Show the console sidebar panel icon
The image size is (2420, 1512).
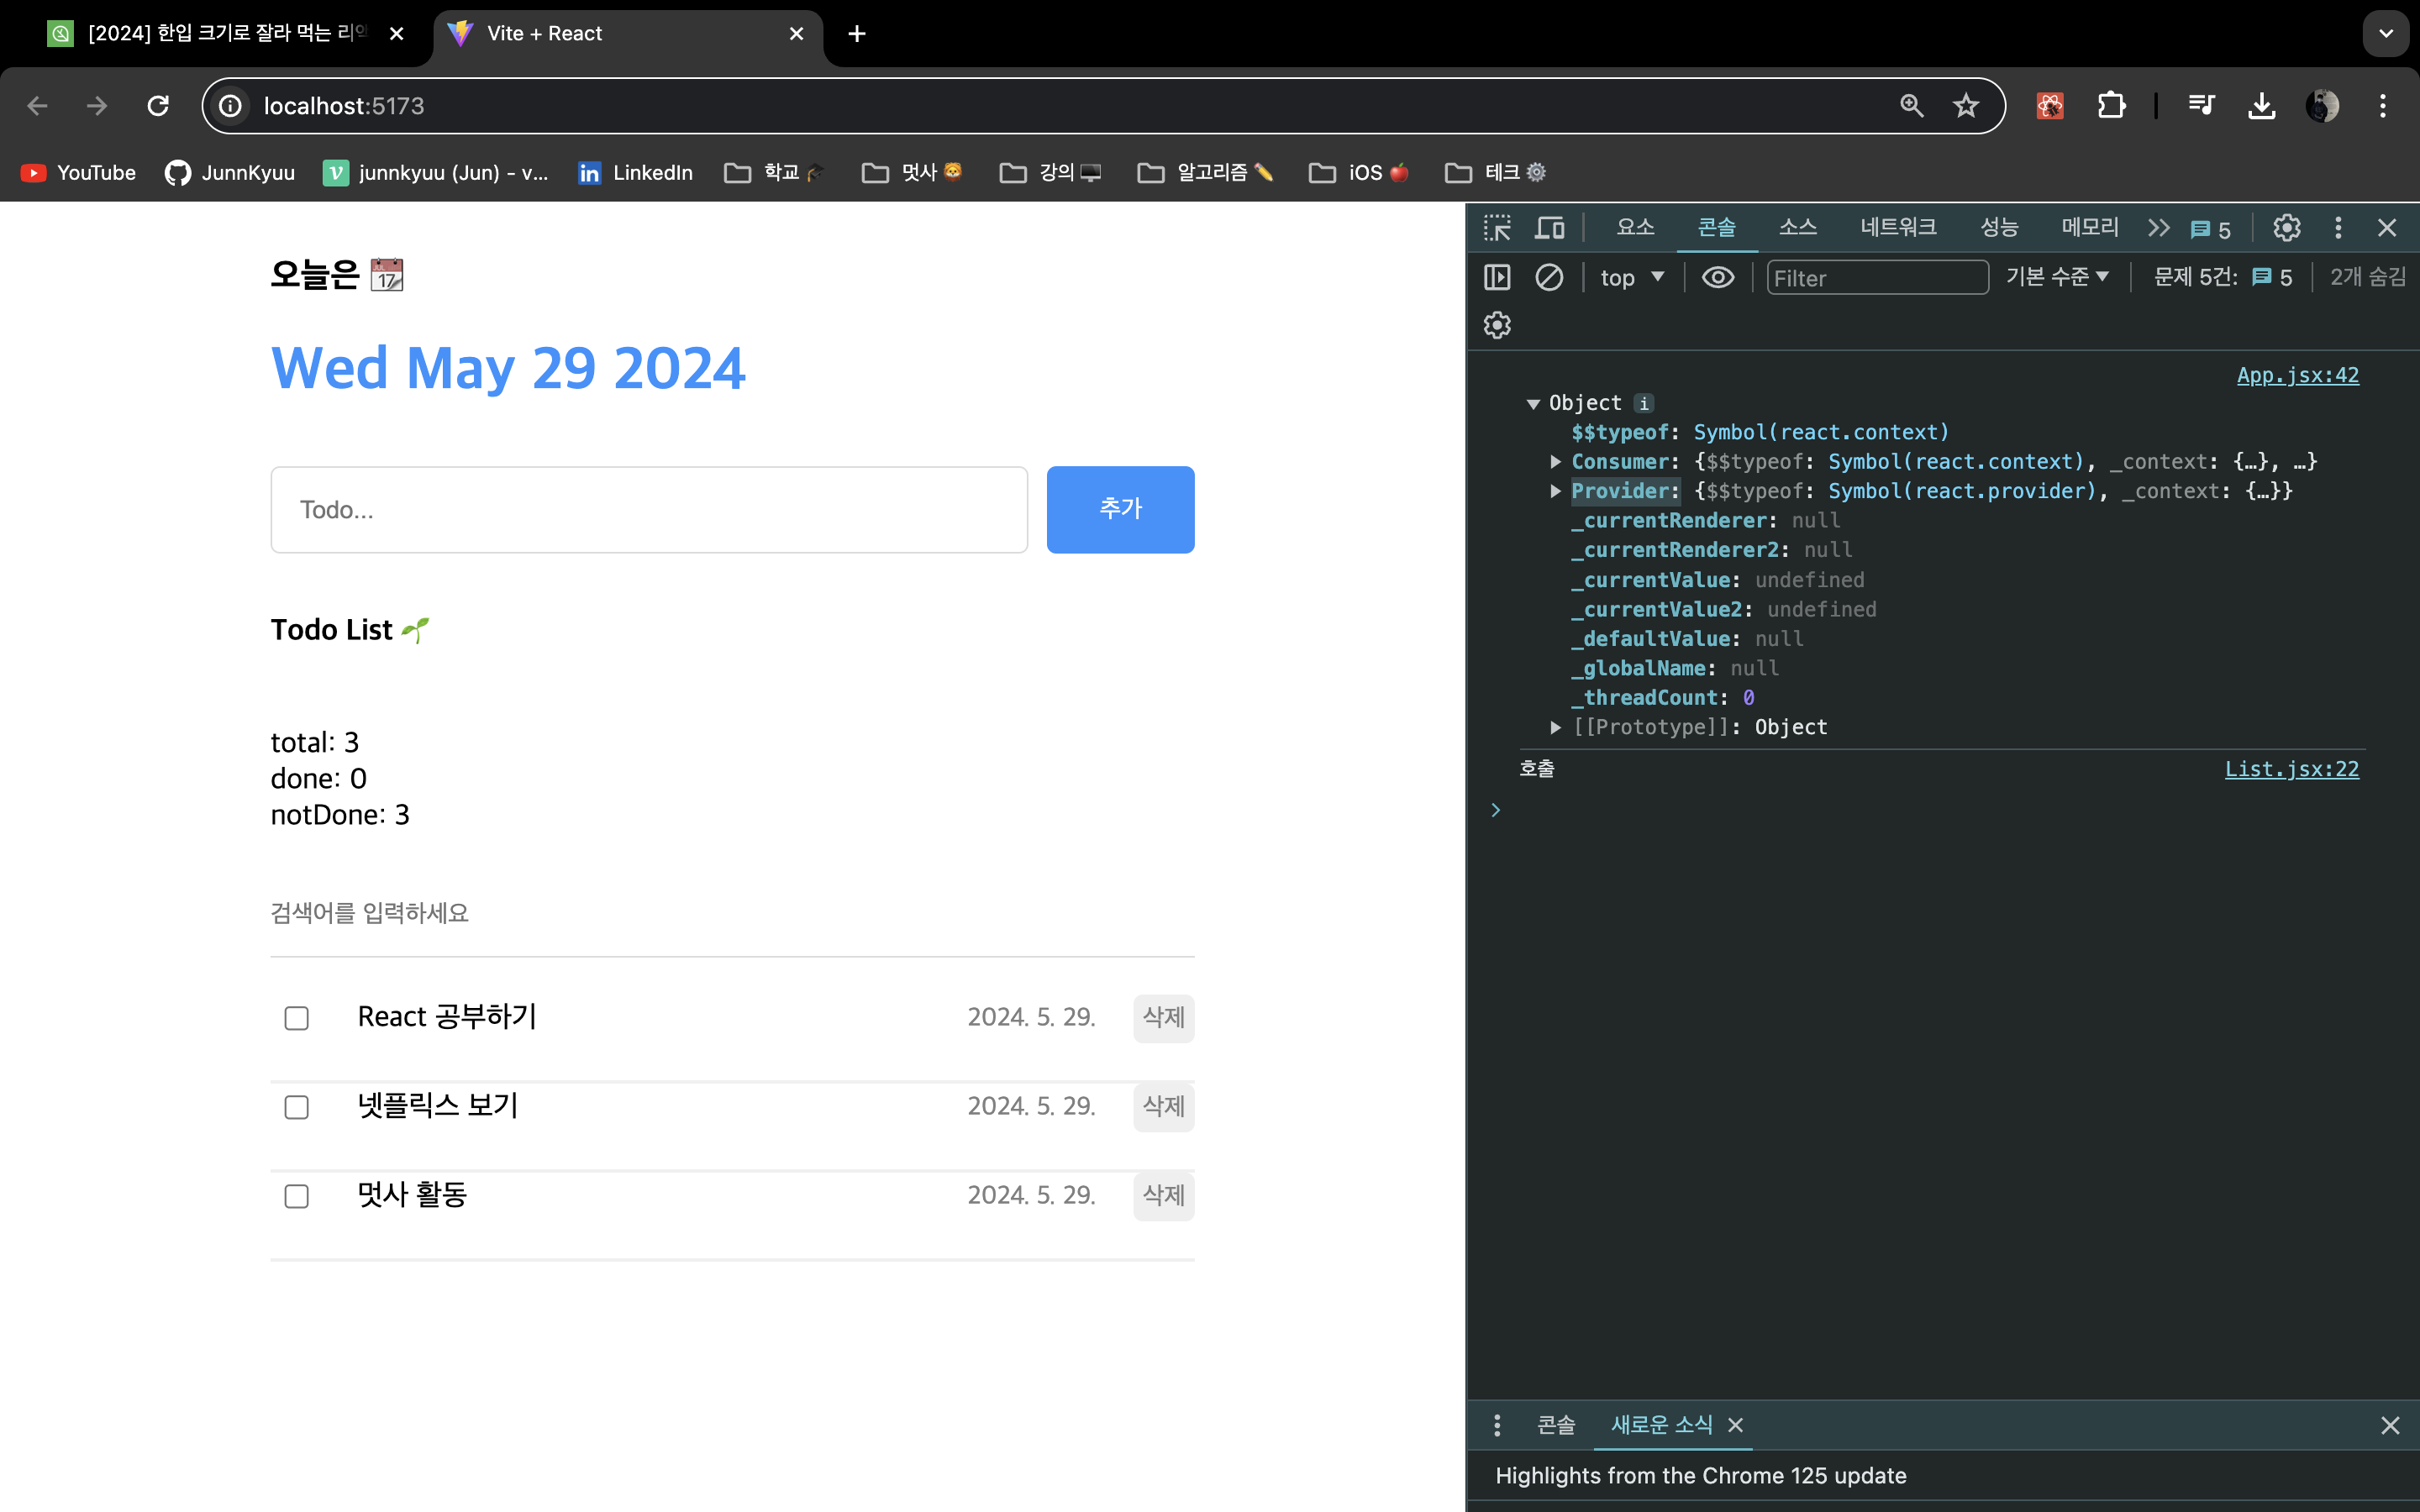[x=1497, y=277]
